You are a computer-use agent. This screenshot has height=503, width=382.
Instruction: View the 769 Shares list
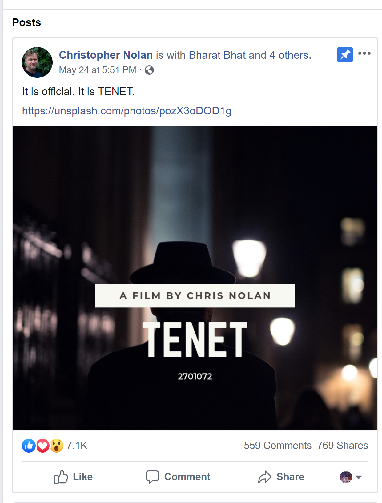point(342,445)
